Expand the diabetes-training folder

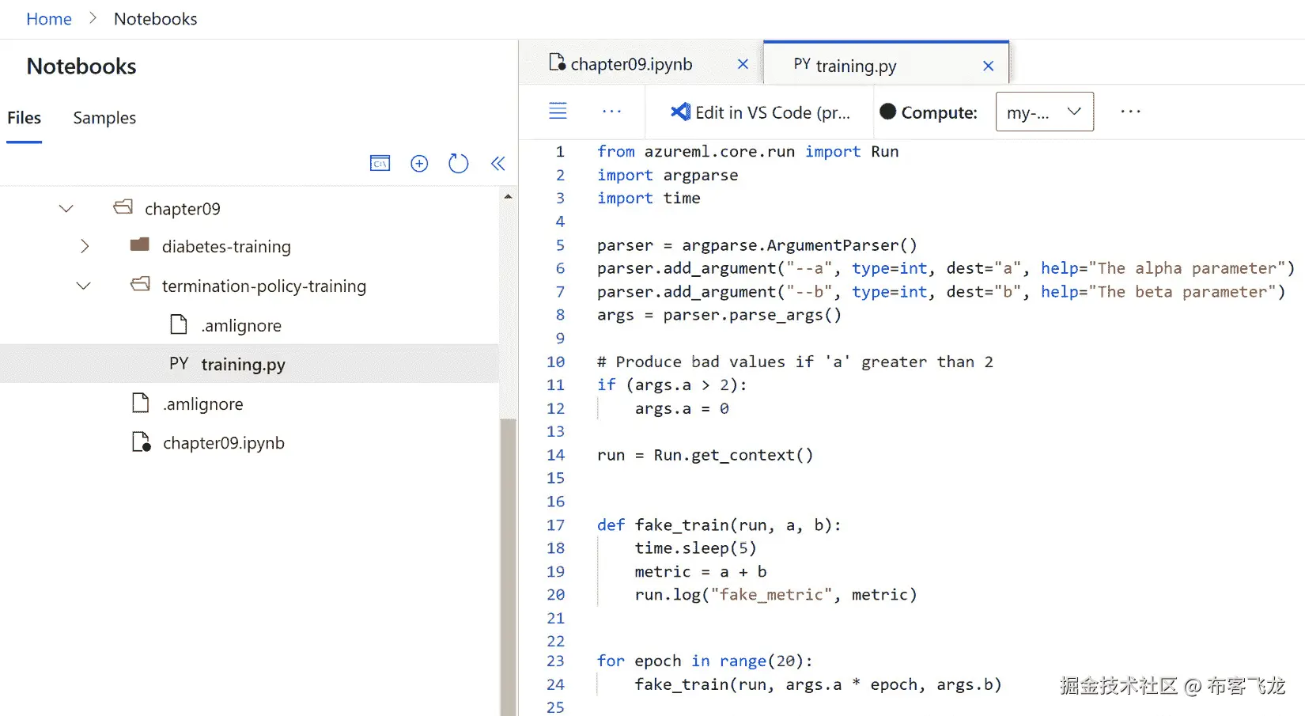tap(85, 246)
